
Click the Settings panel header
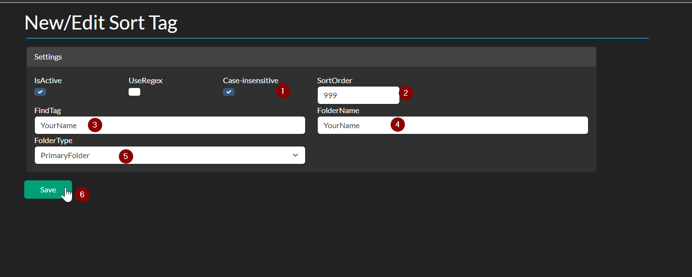[311, 57]
